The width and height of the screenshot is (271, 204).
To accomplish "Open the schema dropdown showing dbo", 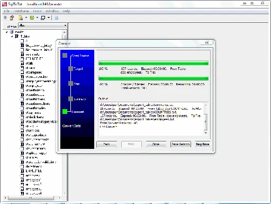I will pos(43,25).
